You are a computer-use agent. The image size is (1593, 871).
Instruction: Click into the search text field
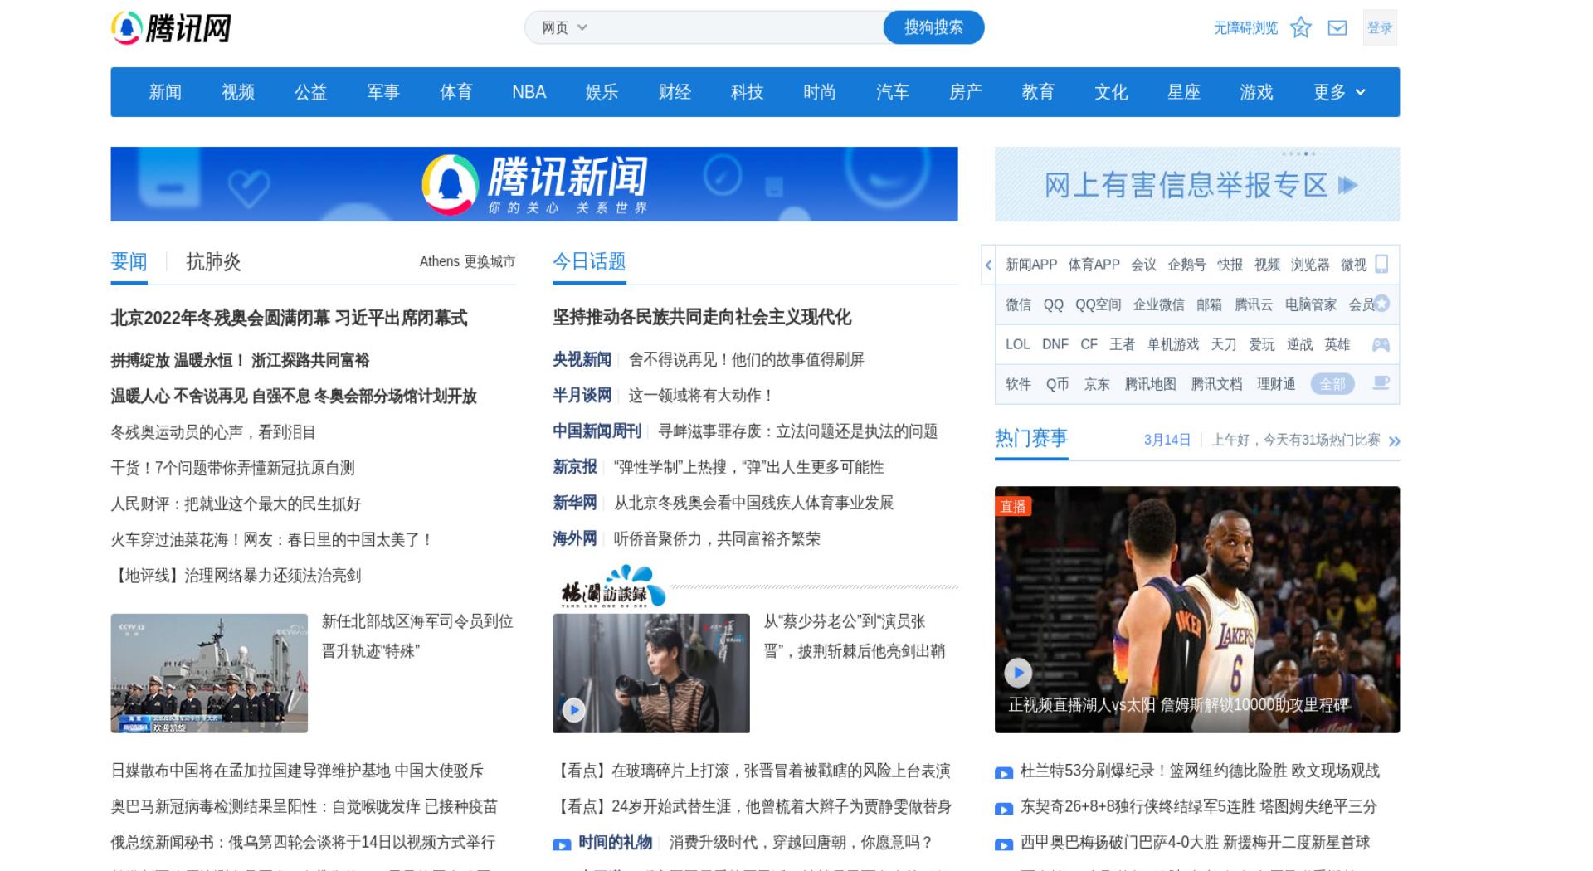(735, 27)
